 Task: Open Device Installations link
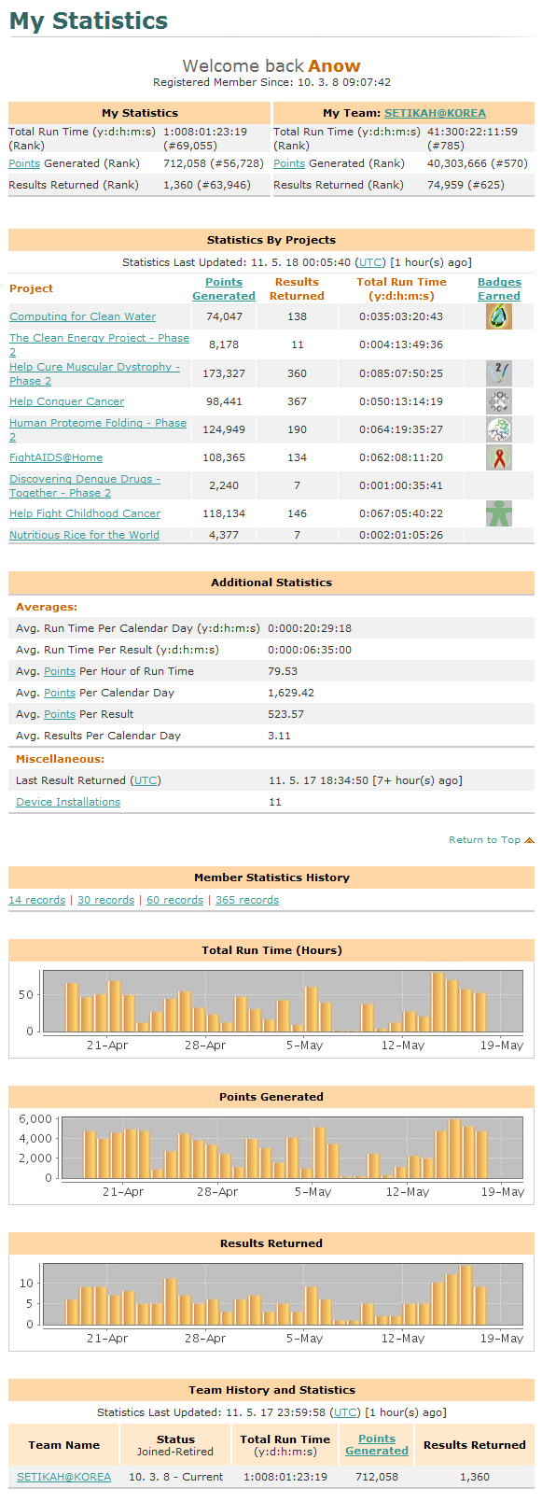pyautogui.click(x=68, y=802)
